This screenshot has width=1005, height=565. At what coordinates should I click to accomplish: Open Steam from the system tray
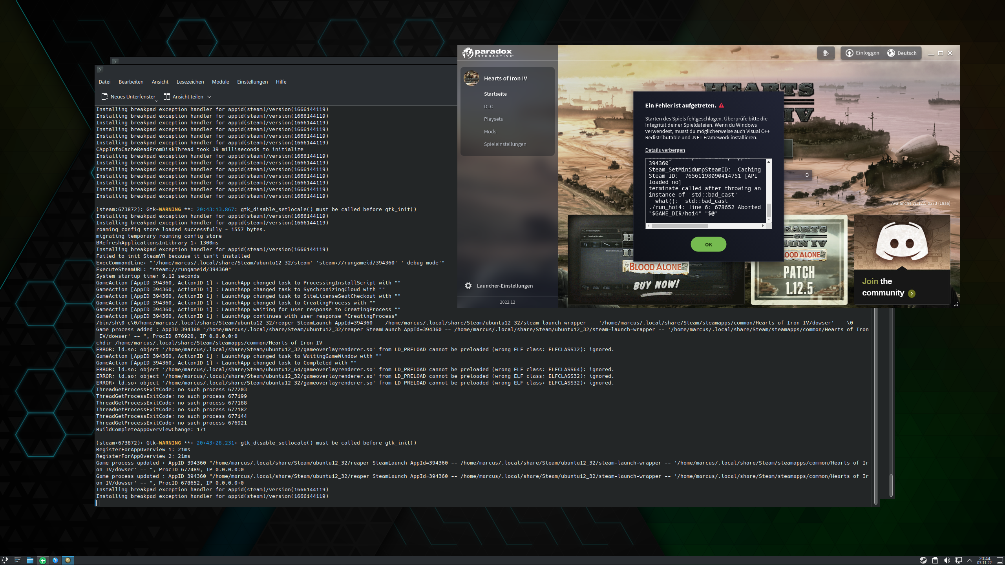(923, 560)
